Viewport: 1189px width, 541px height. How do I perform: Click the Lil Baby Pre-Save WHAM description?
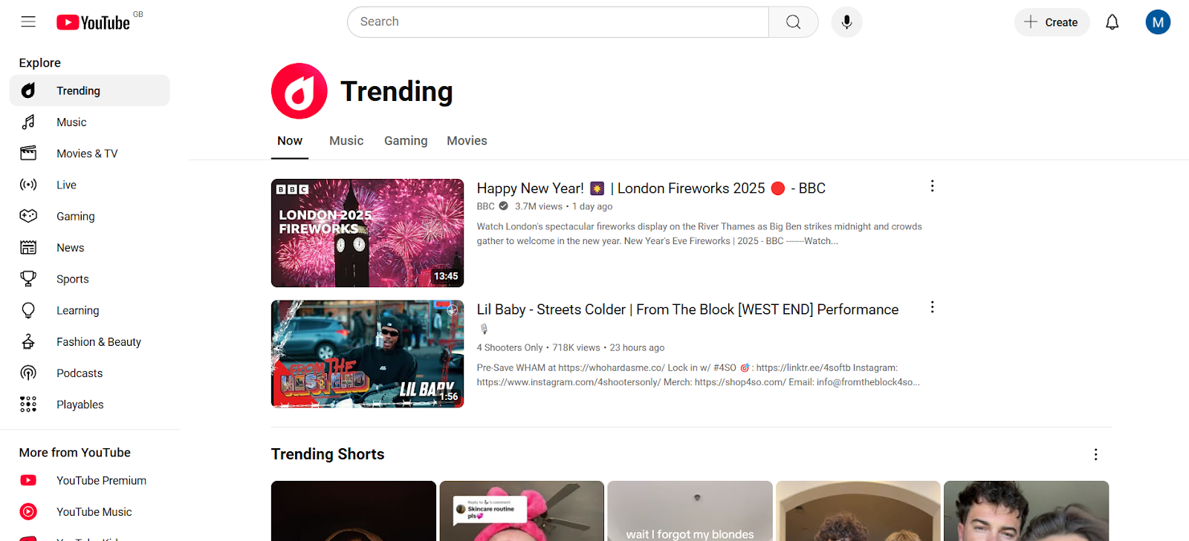coord(699,375)
